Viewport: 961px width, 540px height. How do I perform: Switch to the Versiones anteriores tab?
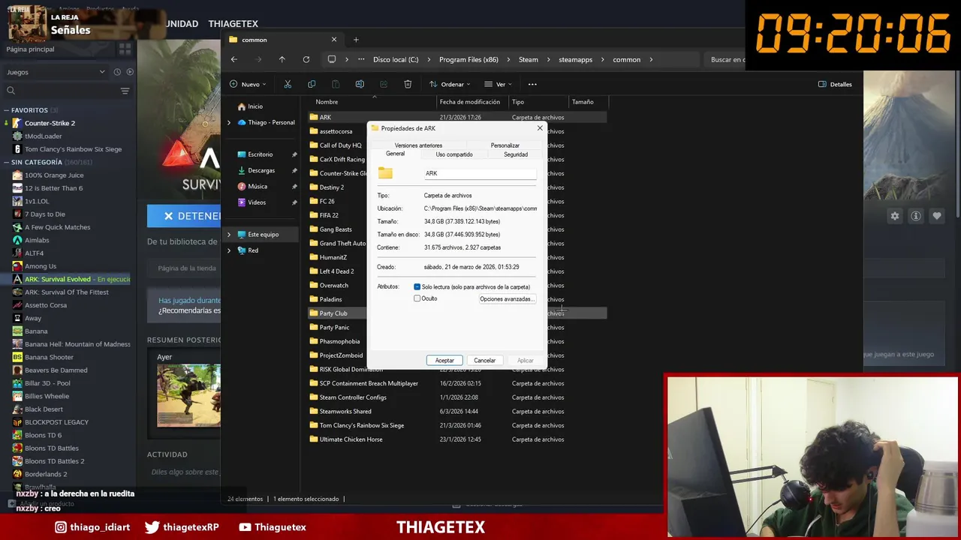click(418, 145)
